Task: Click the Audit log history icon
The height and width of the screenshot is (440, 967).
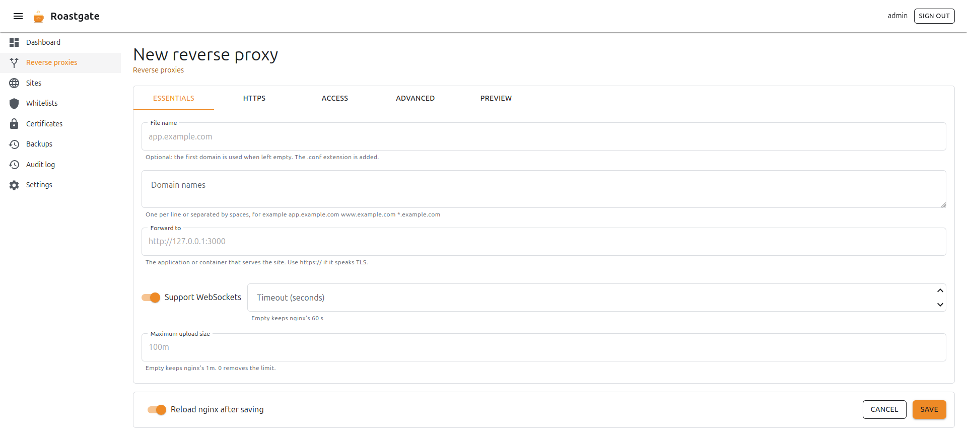Action: [14, 165]
